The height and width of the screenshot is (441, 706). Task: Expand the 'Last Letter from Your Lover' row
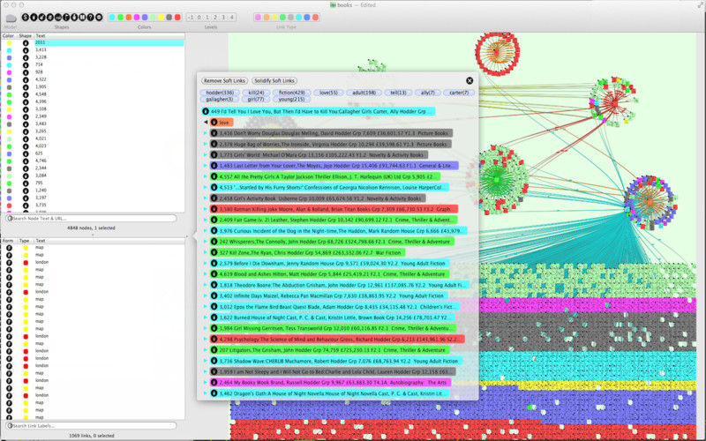[206, 166]
